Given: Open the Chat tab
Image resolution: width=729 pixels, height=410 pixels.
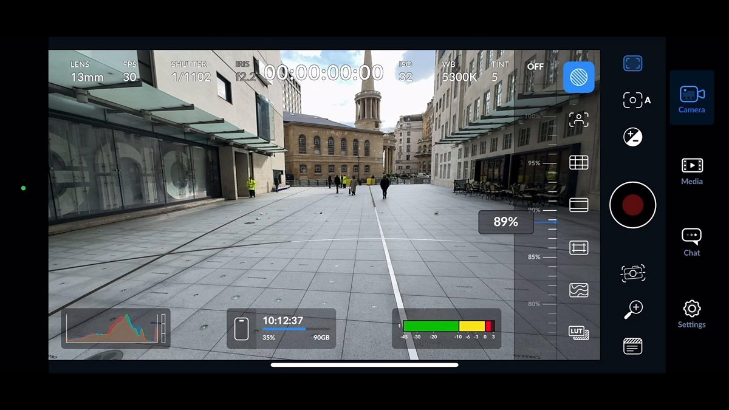Looking at the screenshot, I should 691,242.
